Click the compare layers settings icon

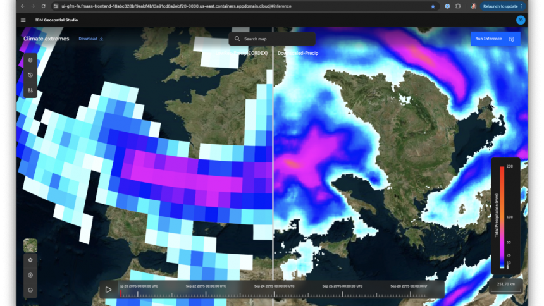[30, 90]
